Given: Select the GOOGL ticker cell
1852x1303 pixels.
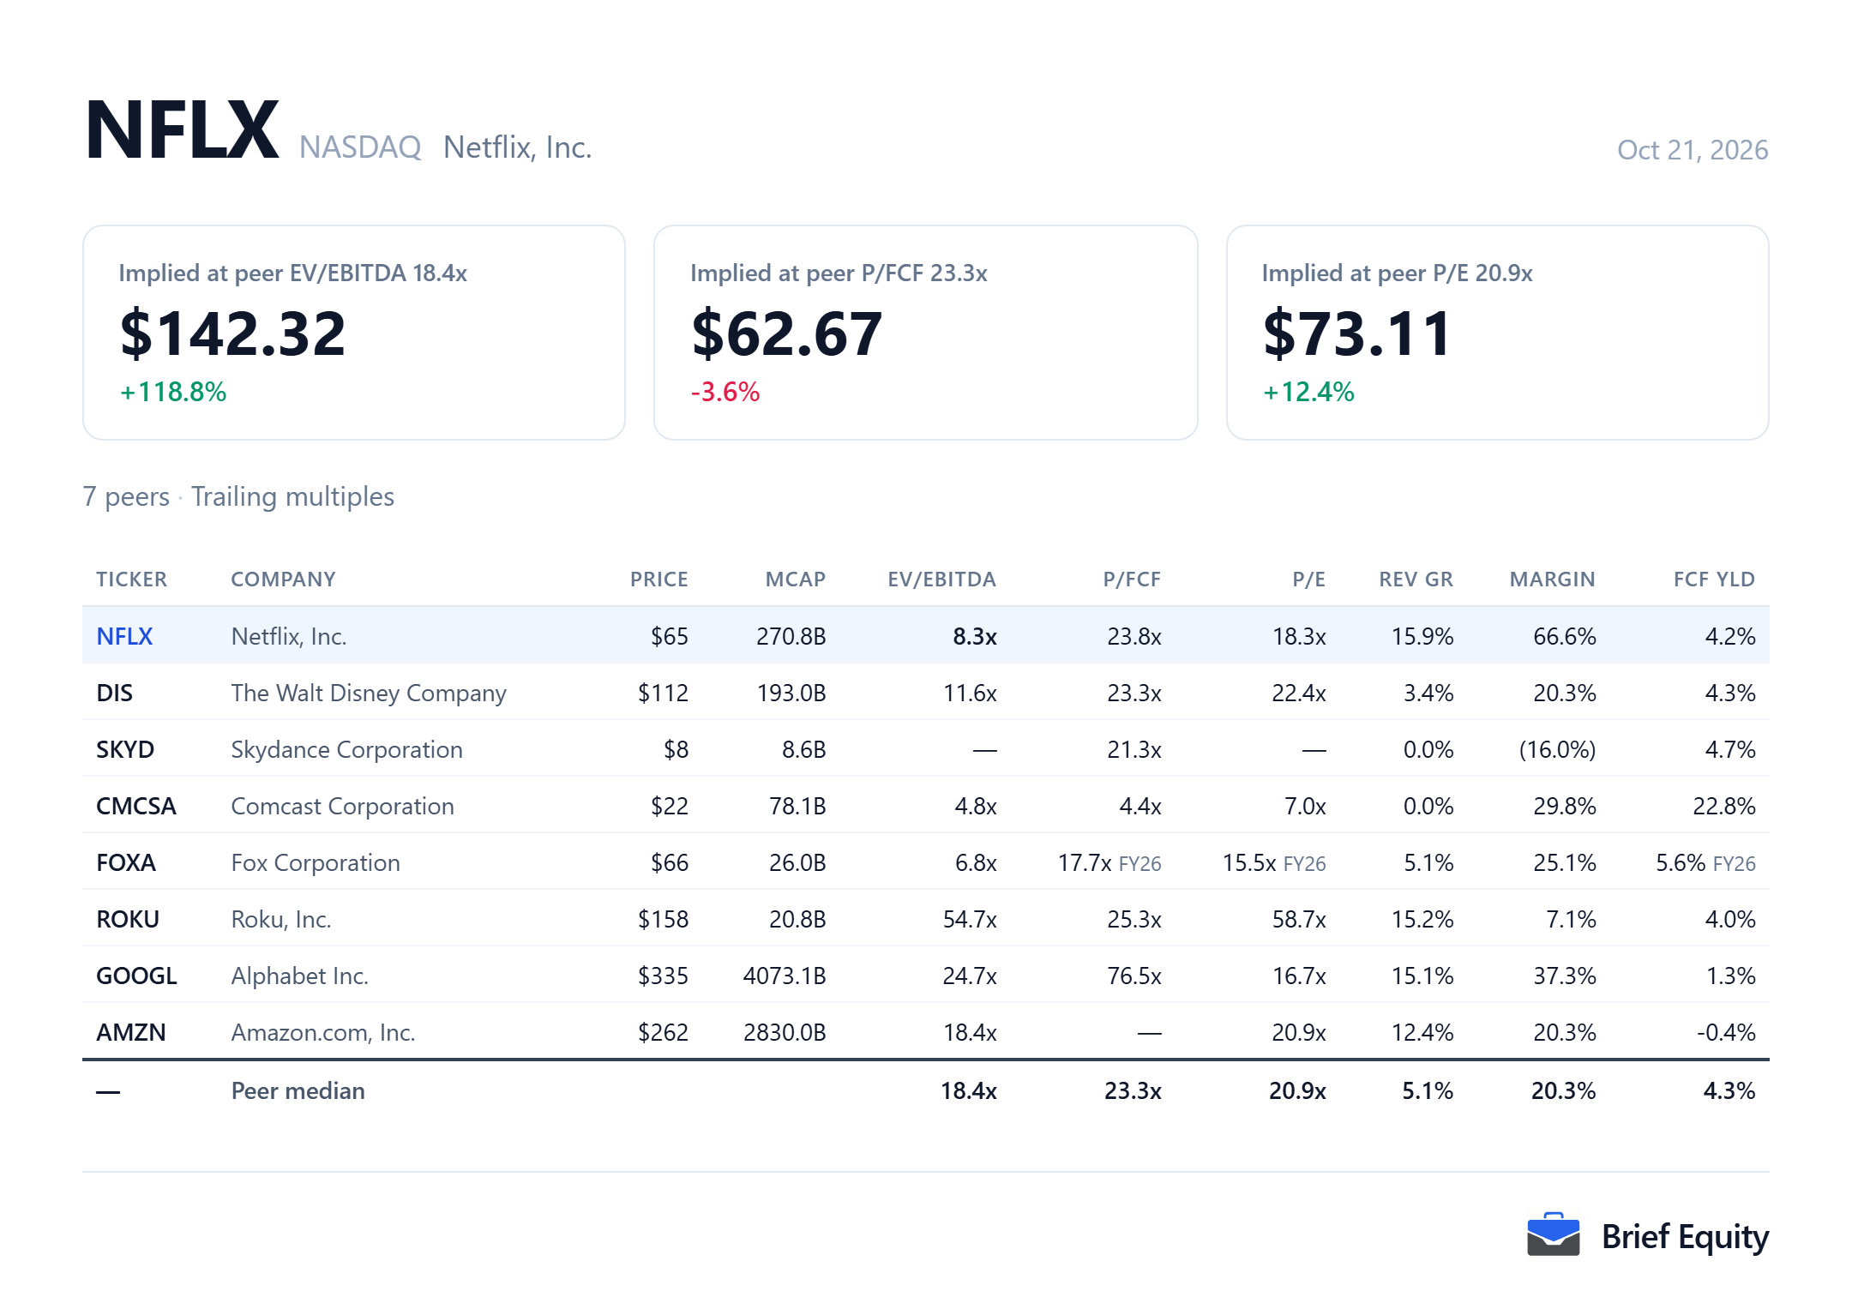Looking at the screenshot, I should (x=136, y=976).
